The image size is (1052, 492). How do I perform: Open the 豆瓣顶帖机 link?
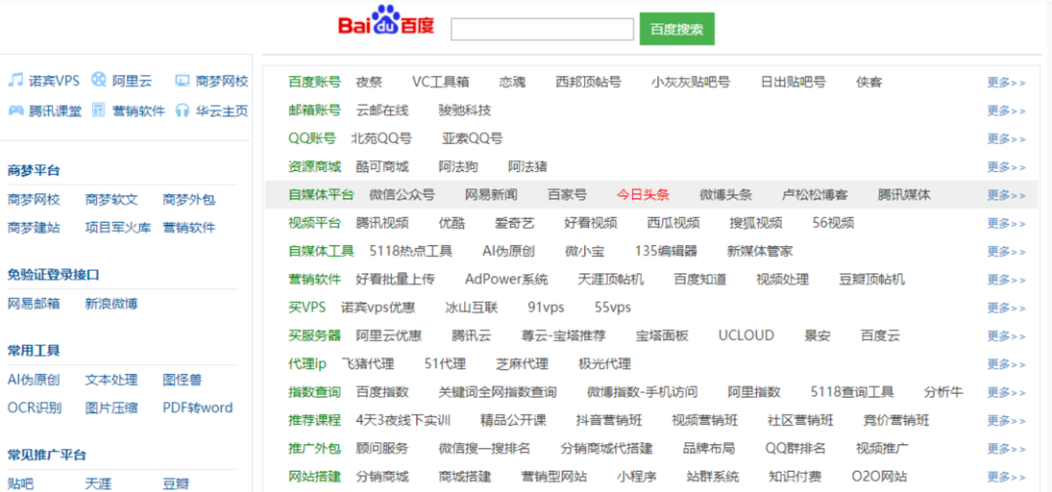click(872, 279)
